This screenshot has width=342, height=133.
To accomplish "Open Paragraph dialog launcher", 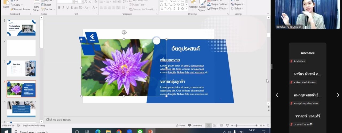I will (157, 14).
